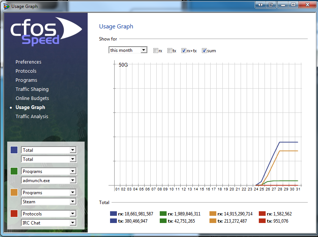
Task: Click the blue legend square beside rx 18,661,981,587
Action: tap(113, 214)
